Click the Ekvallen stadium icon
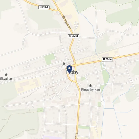The image size is (139, 139). coord(6,74)
